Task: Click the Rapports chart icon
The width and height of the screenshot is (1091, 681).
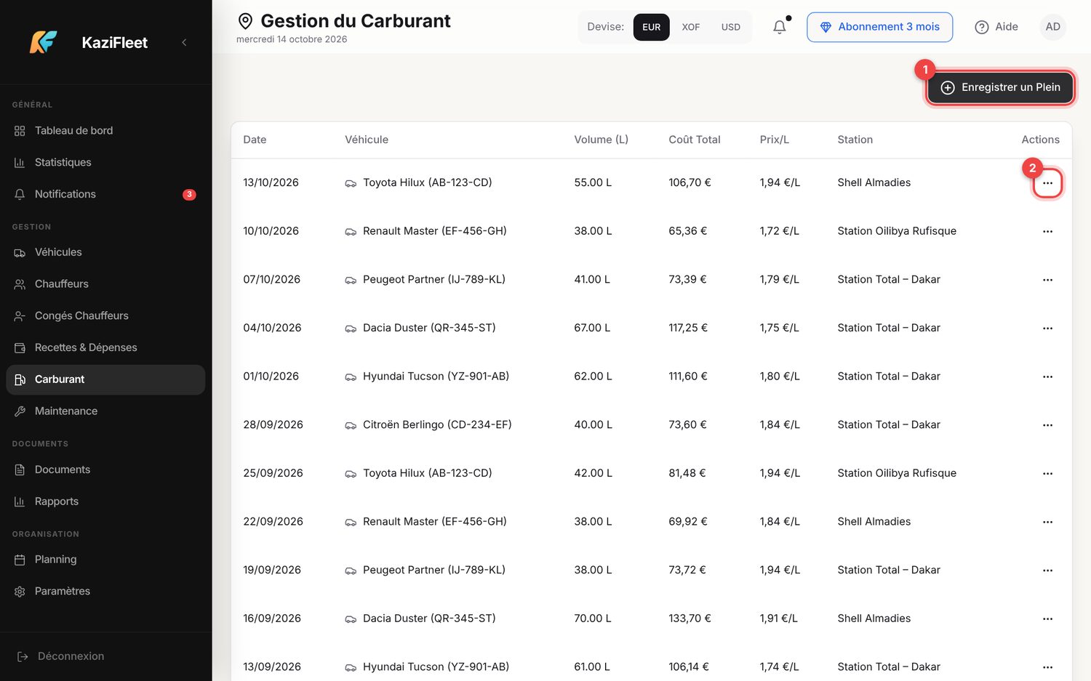Action: click(x=20, y=501)
